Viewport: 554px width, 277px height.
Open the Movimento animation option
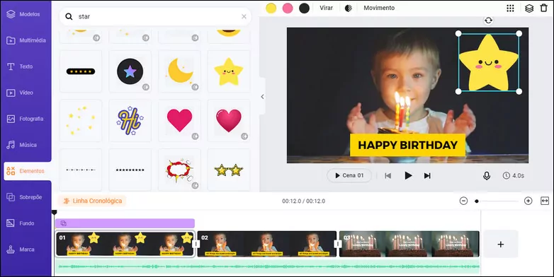379,8
